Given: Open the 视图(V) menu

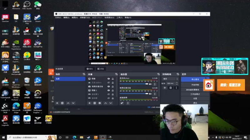Looking at the screenshot, I should [x=75, y=18].
